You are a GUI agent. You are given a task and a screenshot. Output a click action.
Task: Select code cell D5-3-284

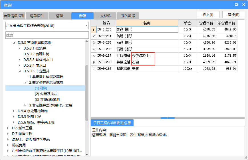106,36
